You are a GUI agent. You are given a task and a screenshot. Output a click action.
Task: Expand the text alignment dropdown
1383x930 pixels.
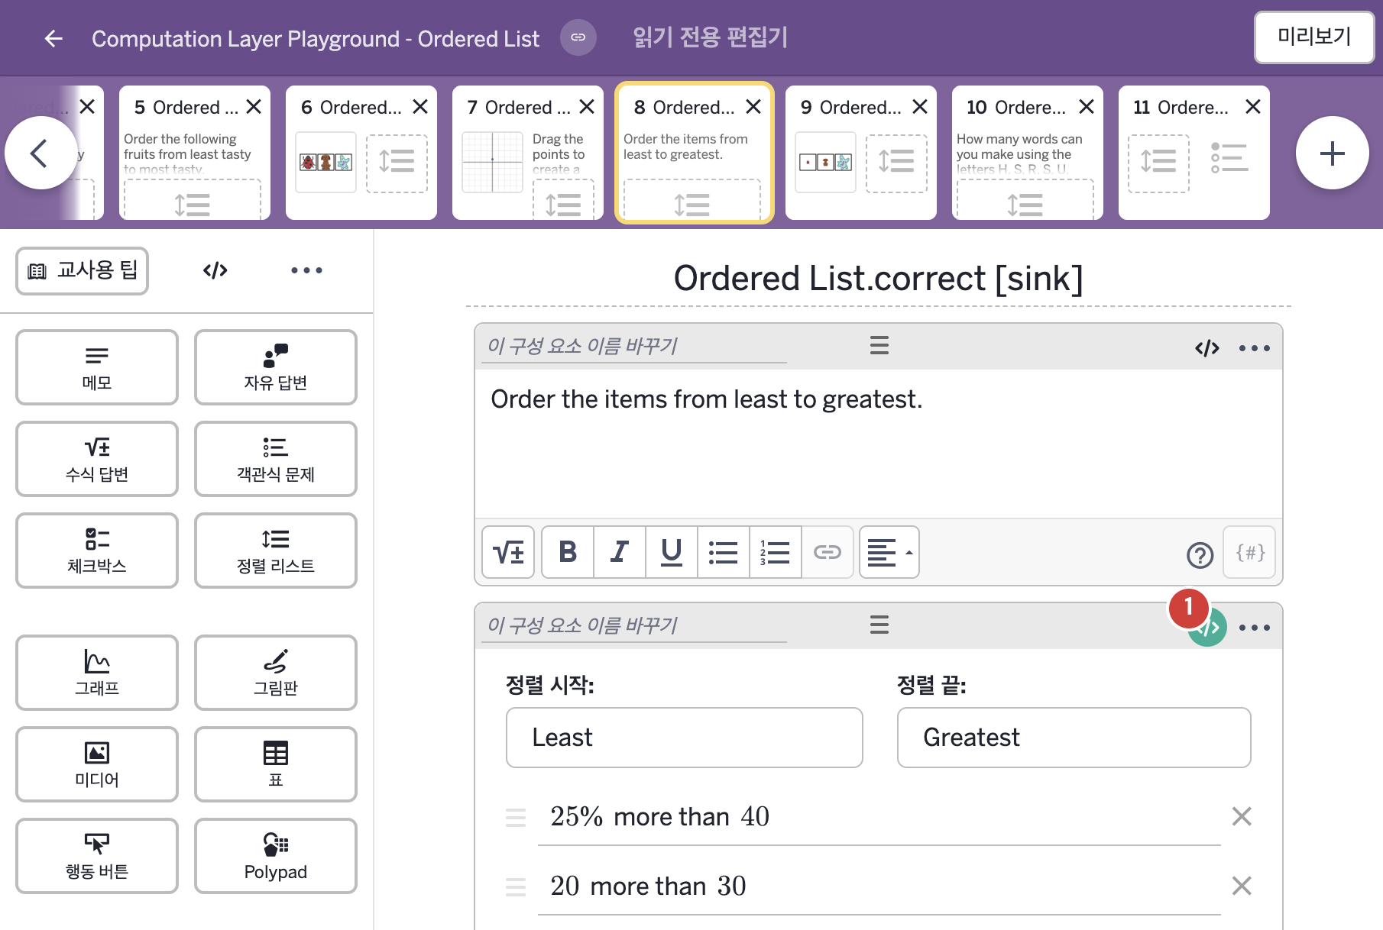(x=889, y=552)
